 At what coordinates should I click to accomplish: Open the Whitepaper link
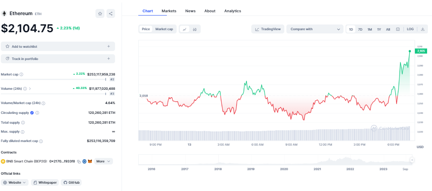point(44,182)
